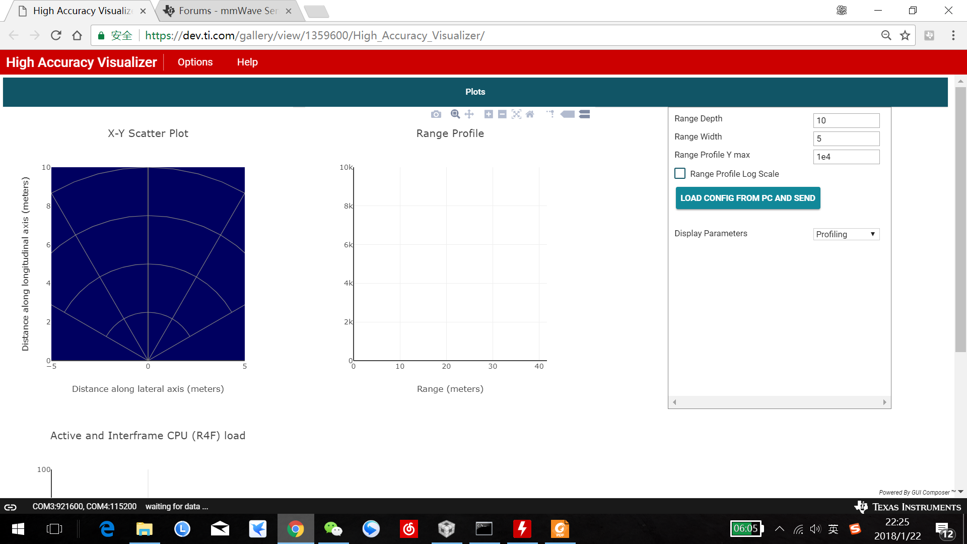Image resolution: width=967 pixels, height=544 pixels.
Task: Select compare data on hover icon
Action: [x=584, y=114]
